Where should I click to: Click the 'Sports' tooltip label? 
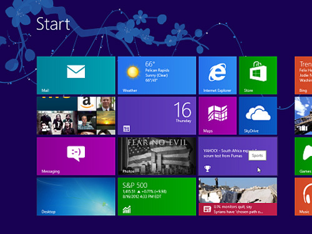click(x=257, y=155)
